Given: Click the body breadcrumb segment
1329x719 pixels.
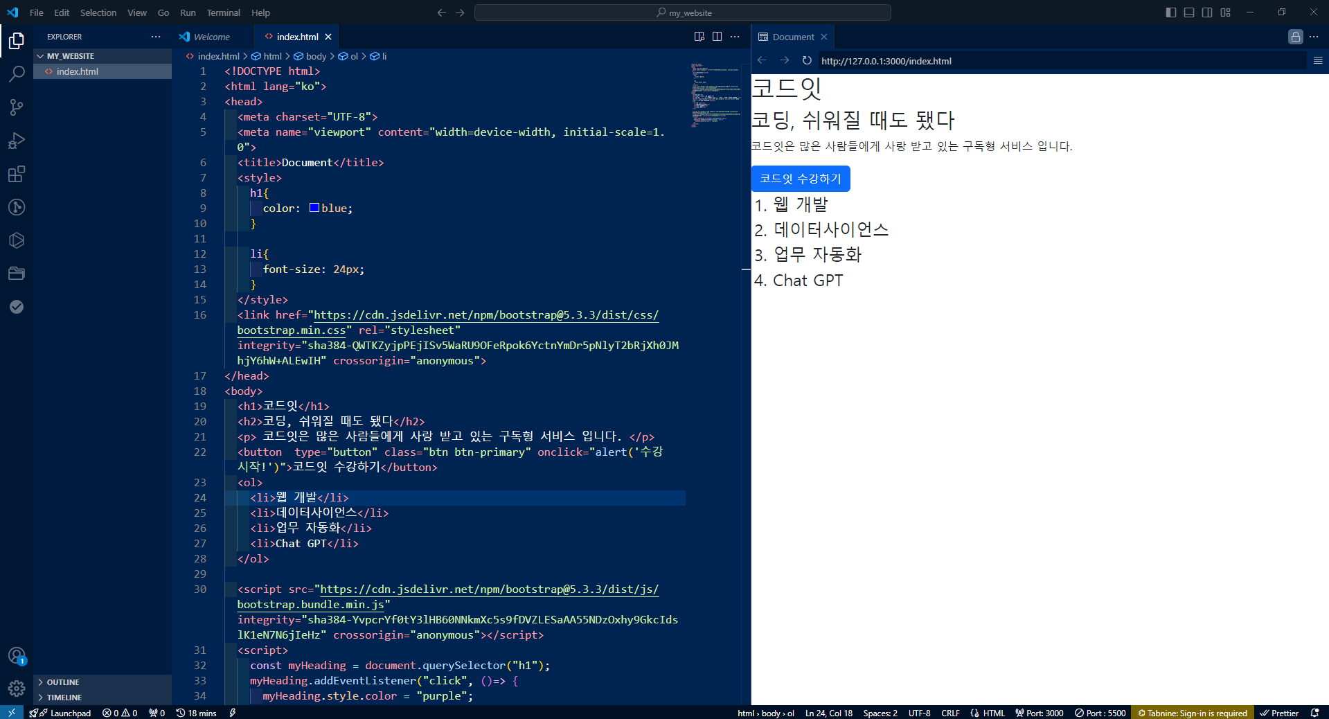Looking at the screenshot, I should (x=310, y=56).
